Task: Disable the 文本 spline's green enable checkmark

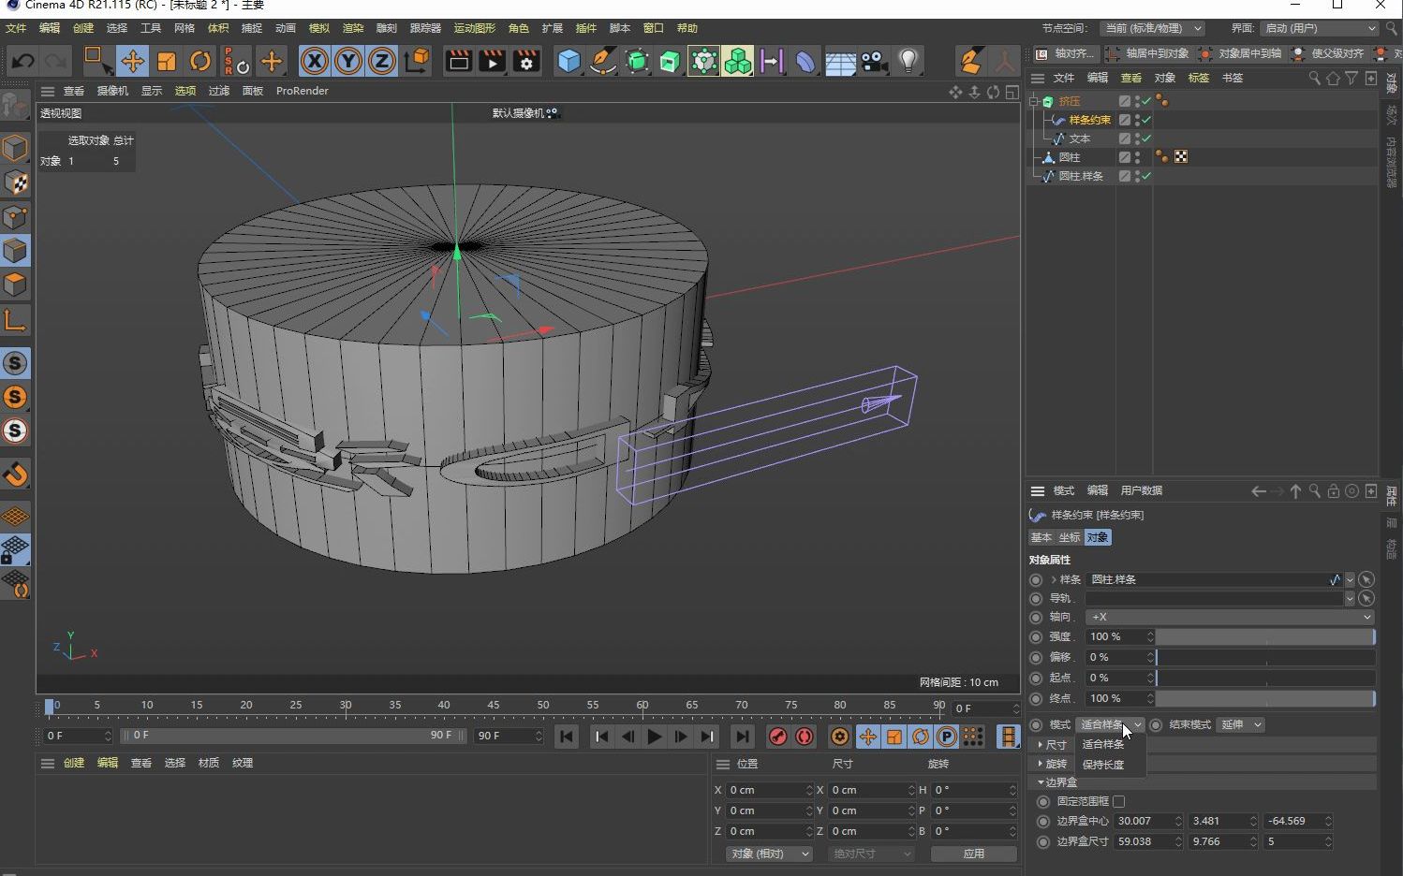Action: 1147,138
